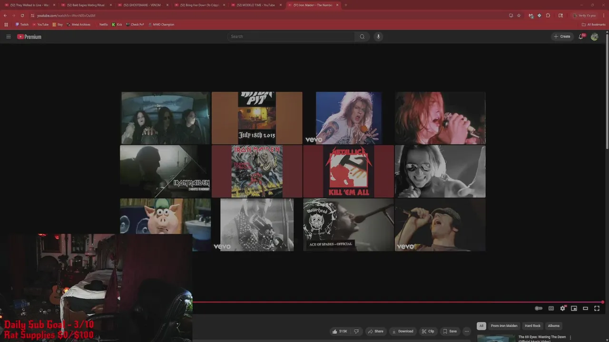This screenshot has height=342, width=609.
Task: Select the From Iron Maiden chip
Action: click(x=504, y=326)
